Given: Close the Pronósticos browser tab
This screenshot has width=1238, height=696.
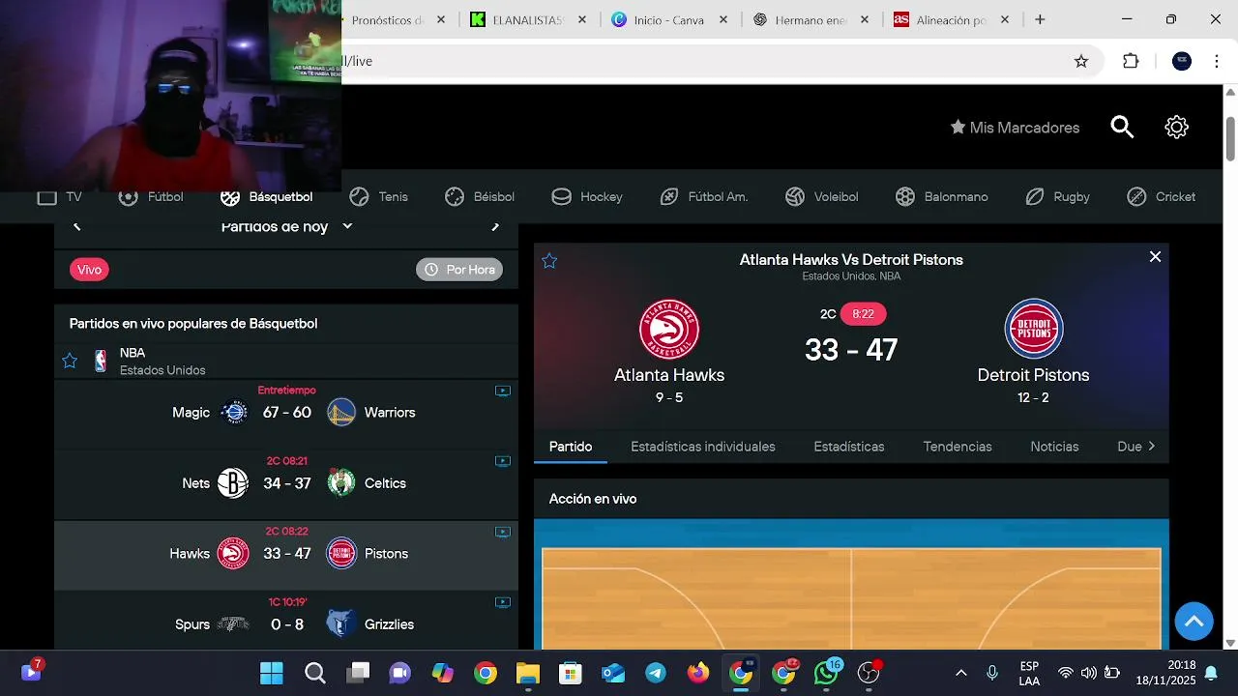Looking at the screenshot, I should [441, 19].
